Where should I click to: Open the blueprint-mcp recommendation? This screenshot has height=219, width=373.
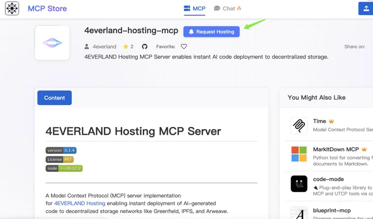(332, 210)
